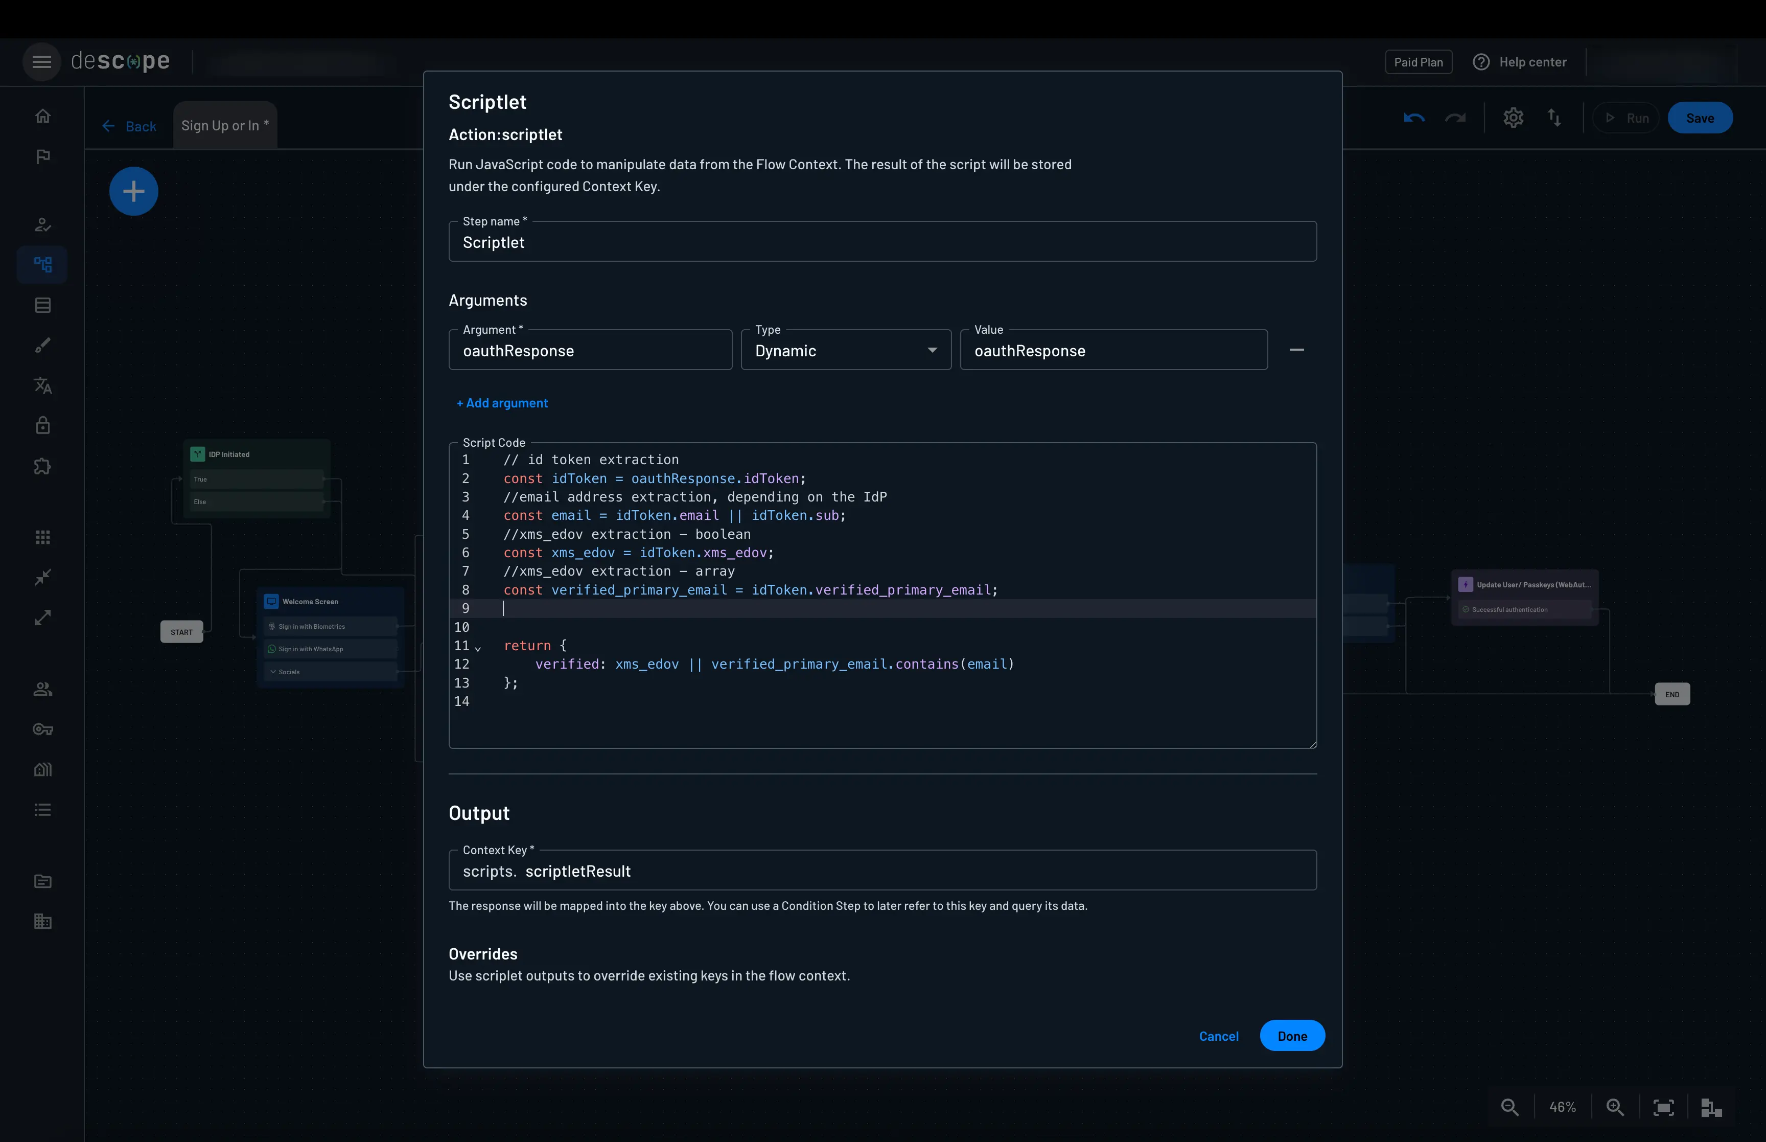Open the Applications grid sidebar icon
This screenshot has height=1142, width=1766.
[42, 537]
